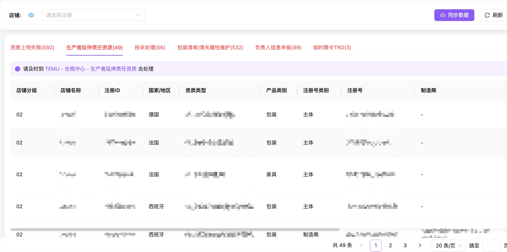The height and width of the screenshot is (252, 507).
Task: Go to next page arrow
Action: (x=420, y=245)
